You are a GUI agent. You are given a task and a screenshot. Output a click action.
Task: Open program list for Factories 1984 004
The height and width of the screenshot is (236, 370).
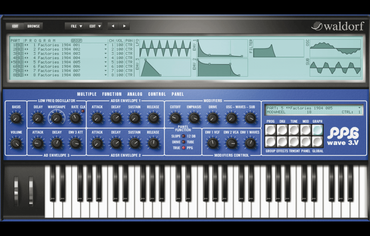106,58
